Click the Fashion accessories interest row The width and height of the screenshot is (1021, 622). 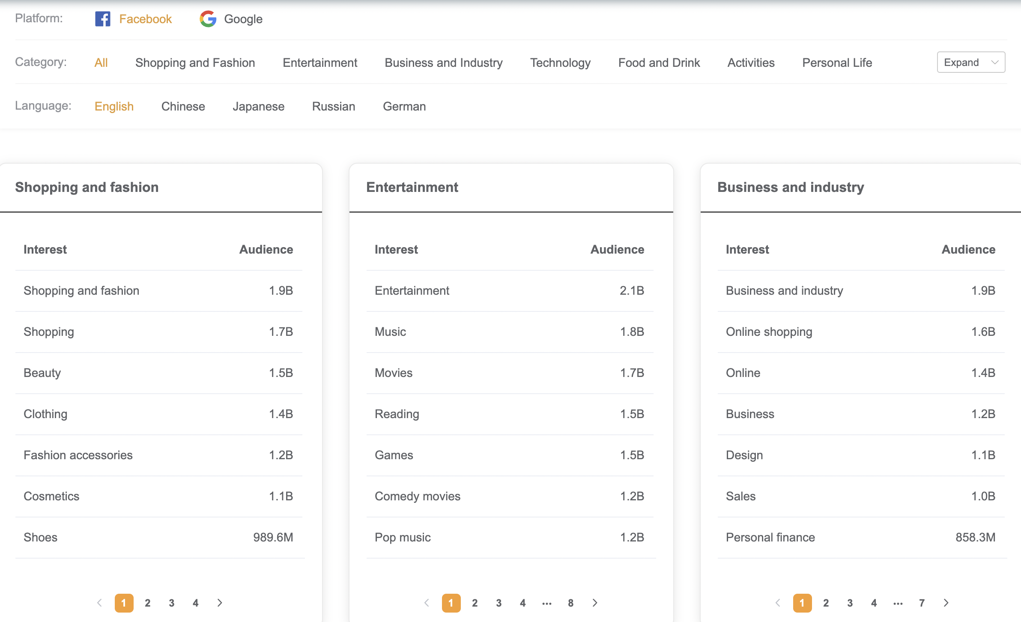point(159,455)
